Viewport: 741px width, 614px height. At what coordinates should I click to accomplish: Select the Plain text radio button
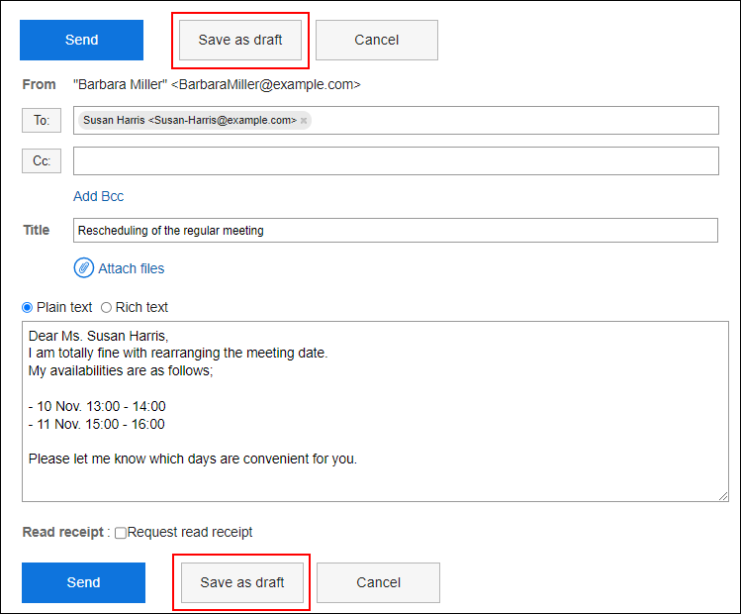point(28,307)
